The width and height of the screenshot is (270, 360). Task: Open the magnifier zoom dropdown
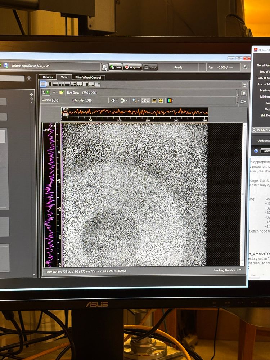coord(135,100)
